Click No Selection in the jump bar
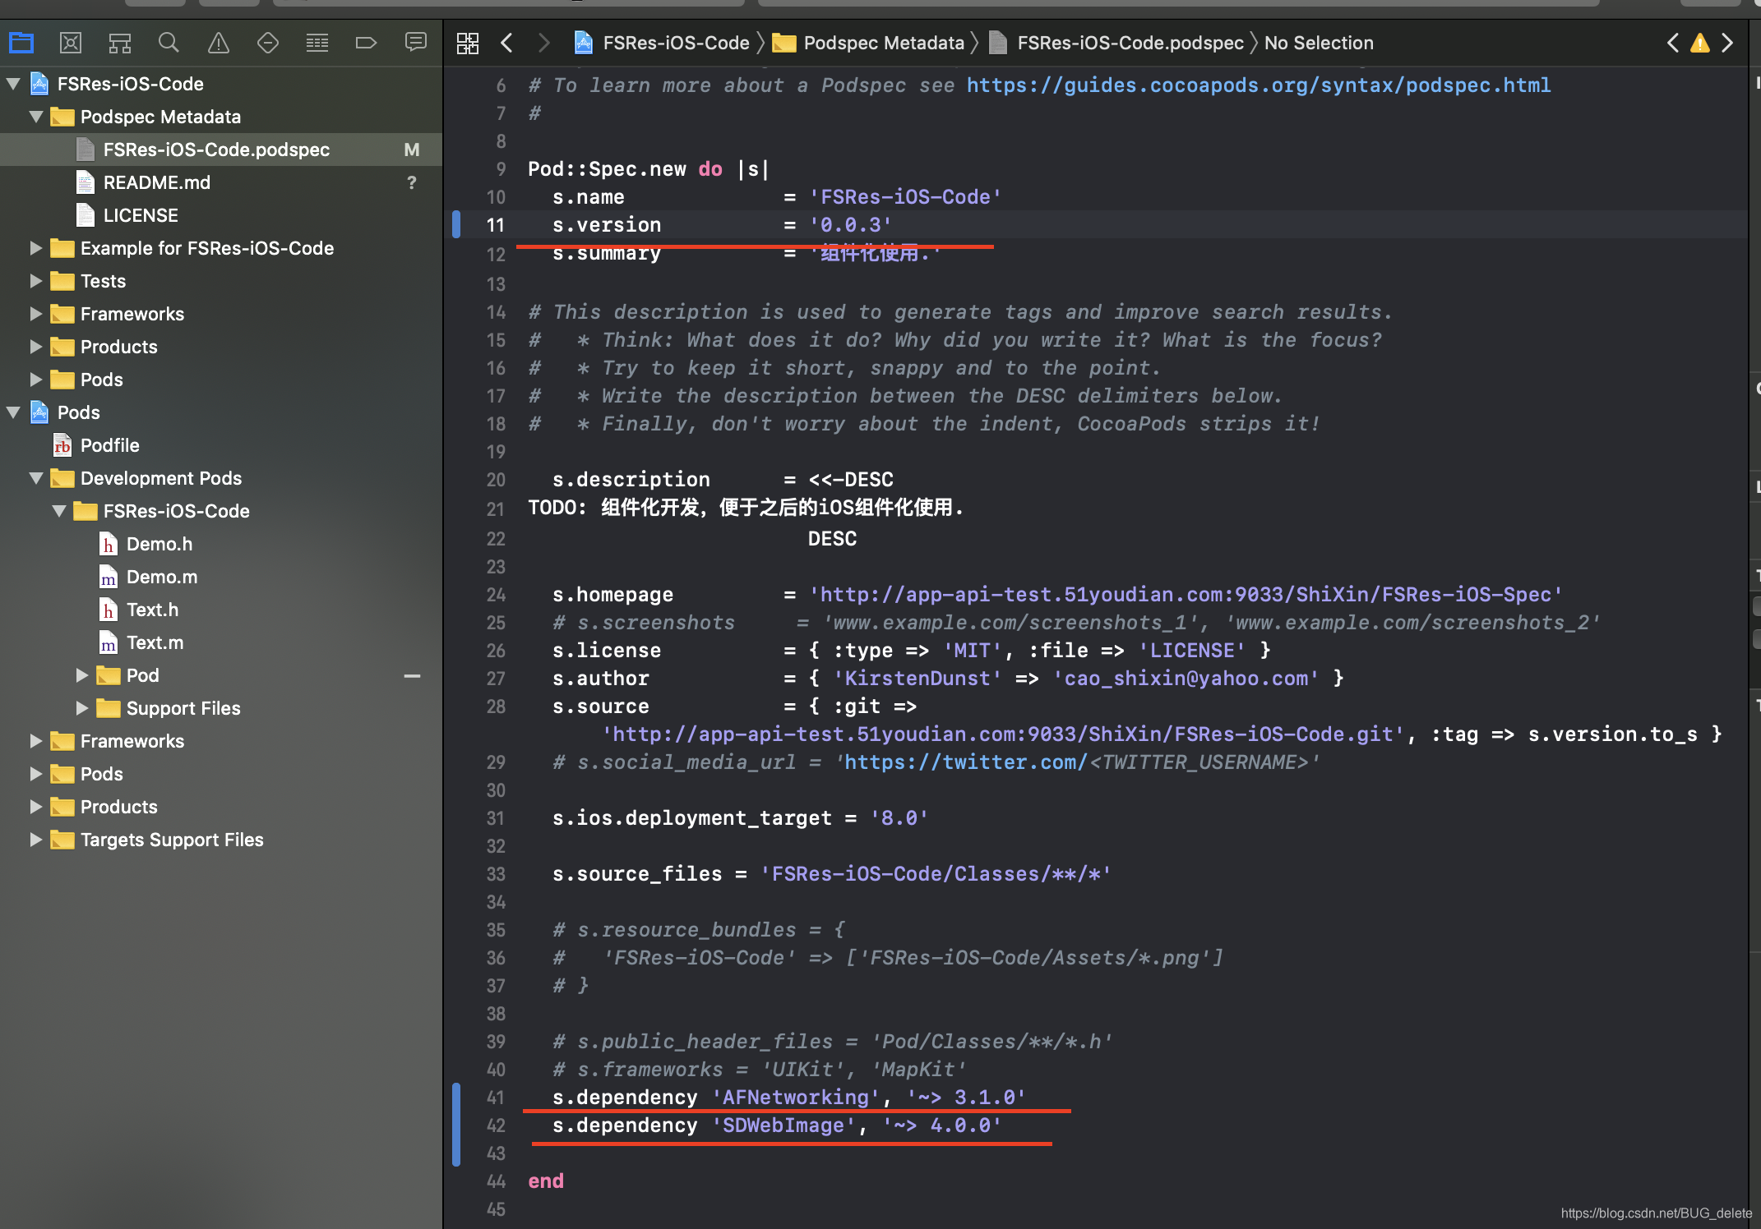 pos(1319,43)
